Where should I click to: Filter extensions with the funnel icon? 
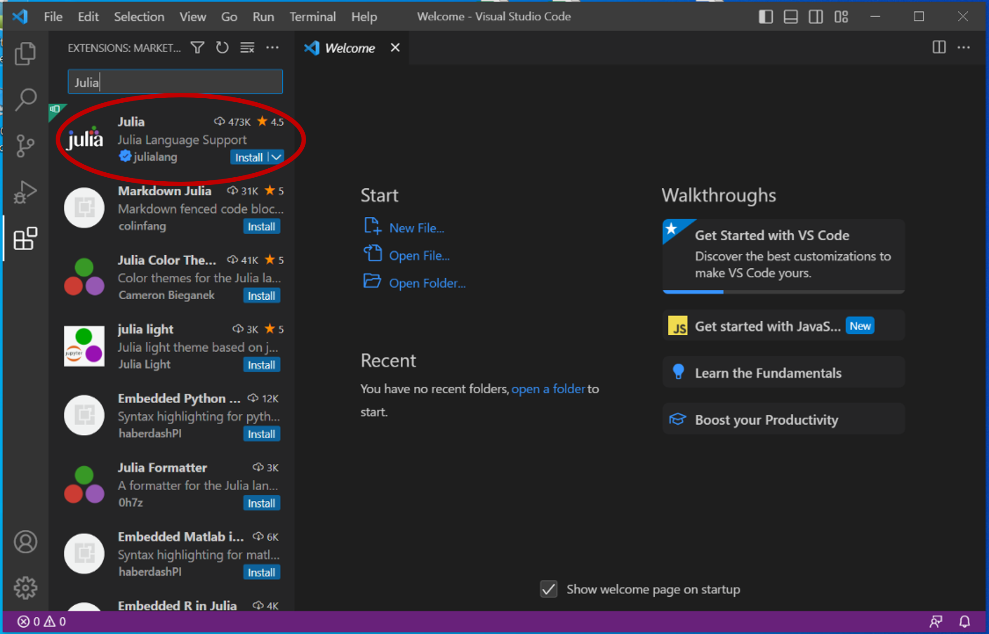(197, 48)
